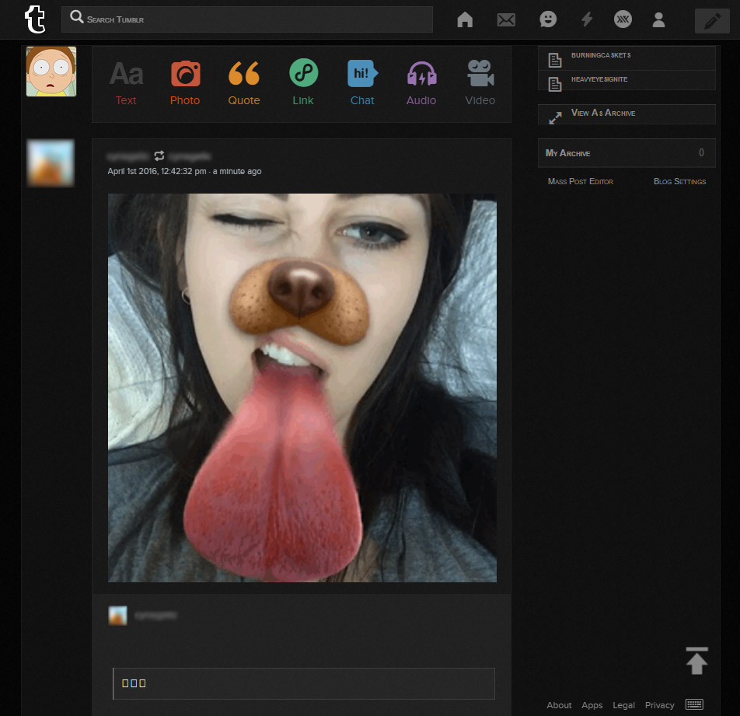Image resolution: width=740 pixels, height=716 pixels.
Task: Click the compose pencil button
Action: pos(712,21)
